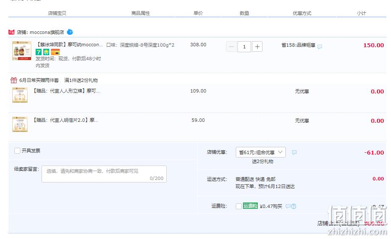Viewport: 391px width, 239px height.
Task: Click the 现在下单，预计6月12日送达 delivery estimate
Action: click(265, 186)
